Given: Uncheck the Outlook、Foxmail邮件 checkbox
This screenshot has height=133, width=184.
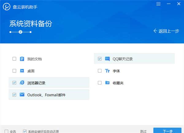Looking at the screenshot, I should pos(14,95).
